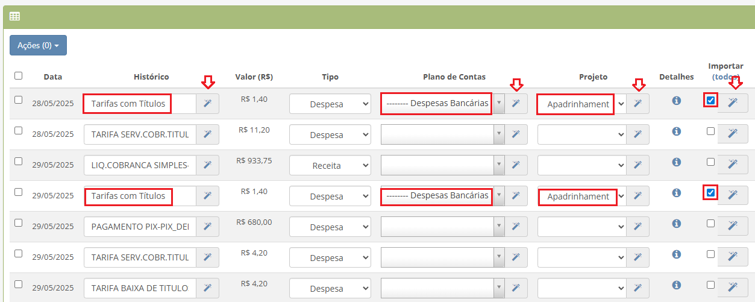Click magic wand beside first Tarifas com Títulos history
This screenshot has width=755, height=302.
208,104
